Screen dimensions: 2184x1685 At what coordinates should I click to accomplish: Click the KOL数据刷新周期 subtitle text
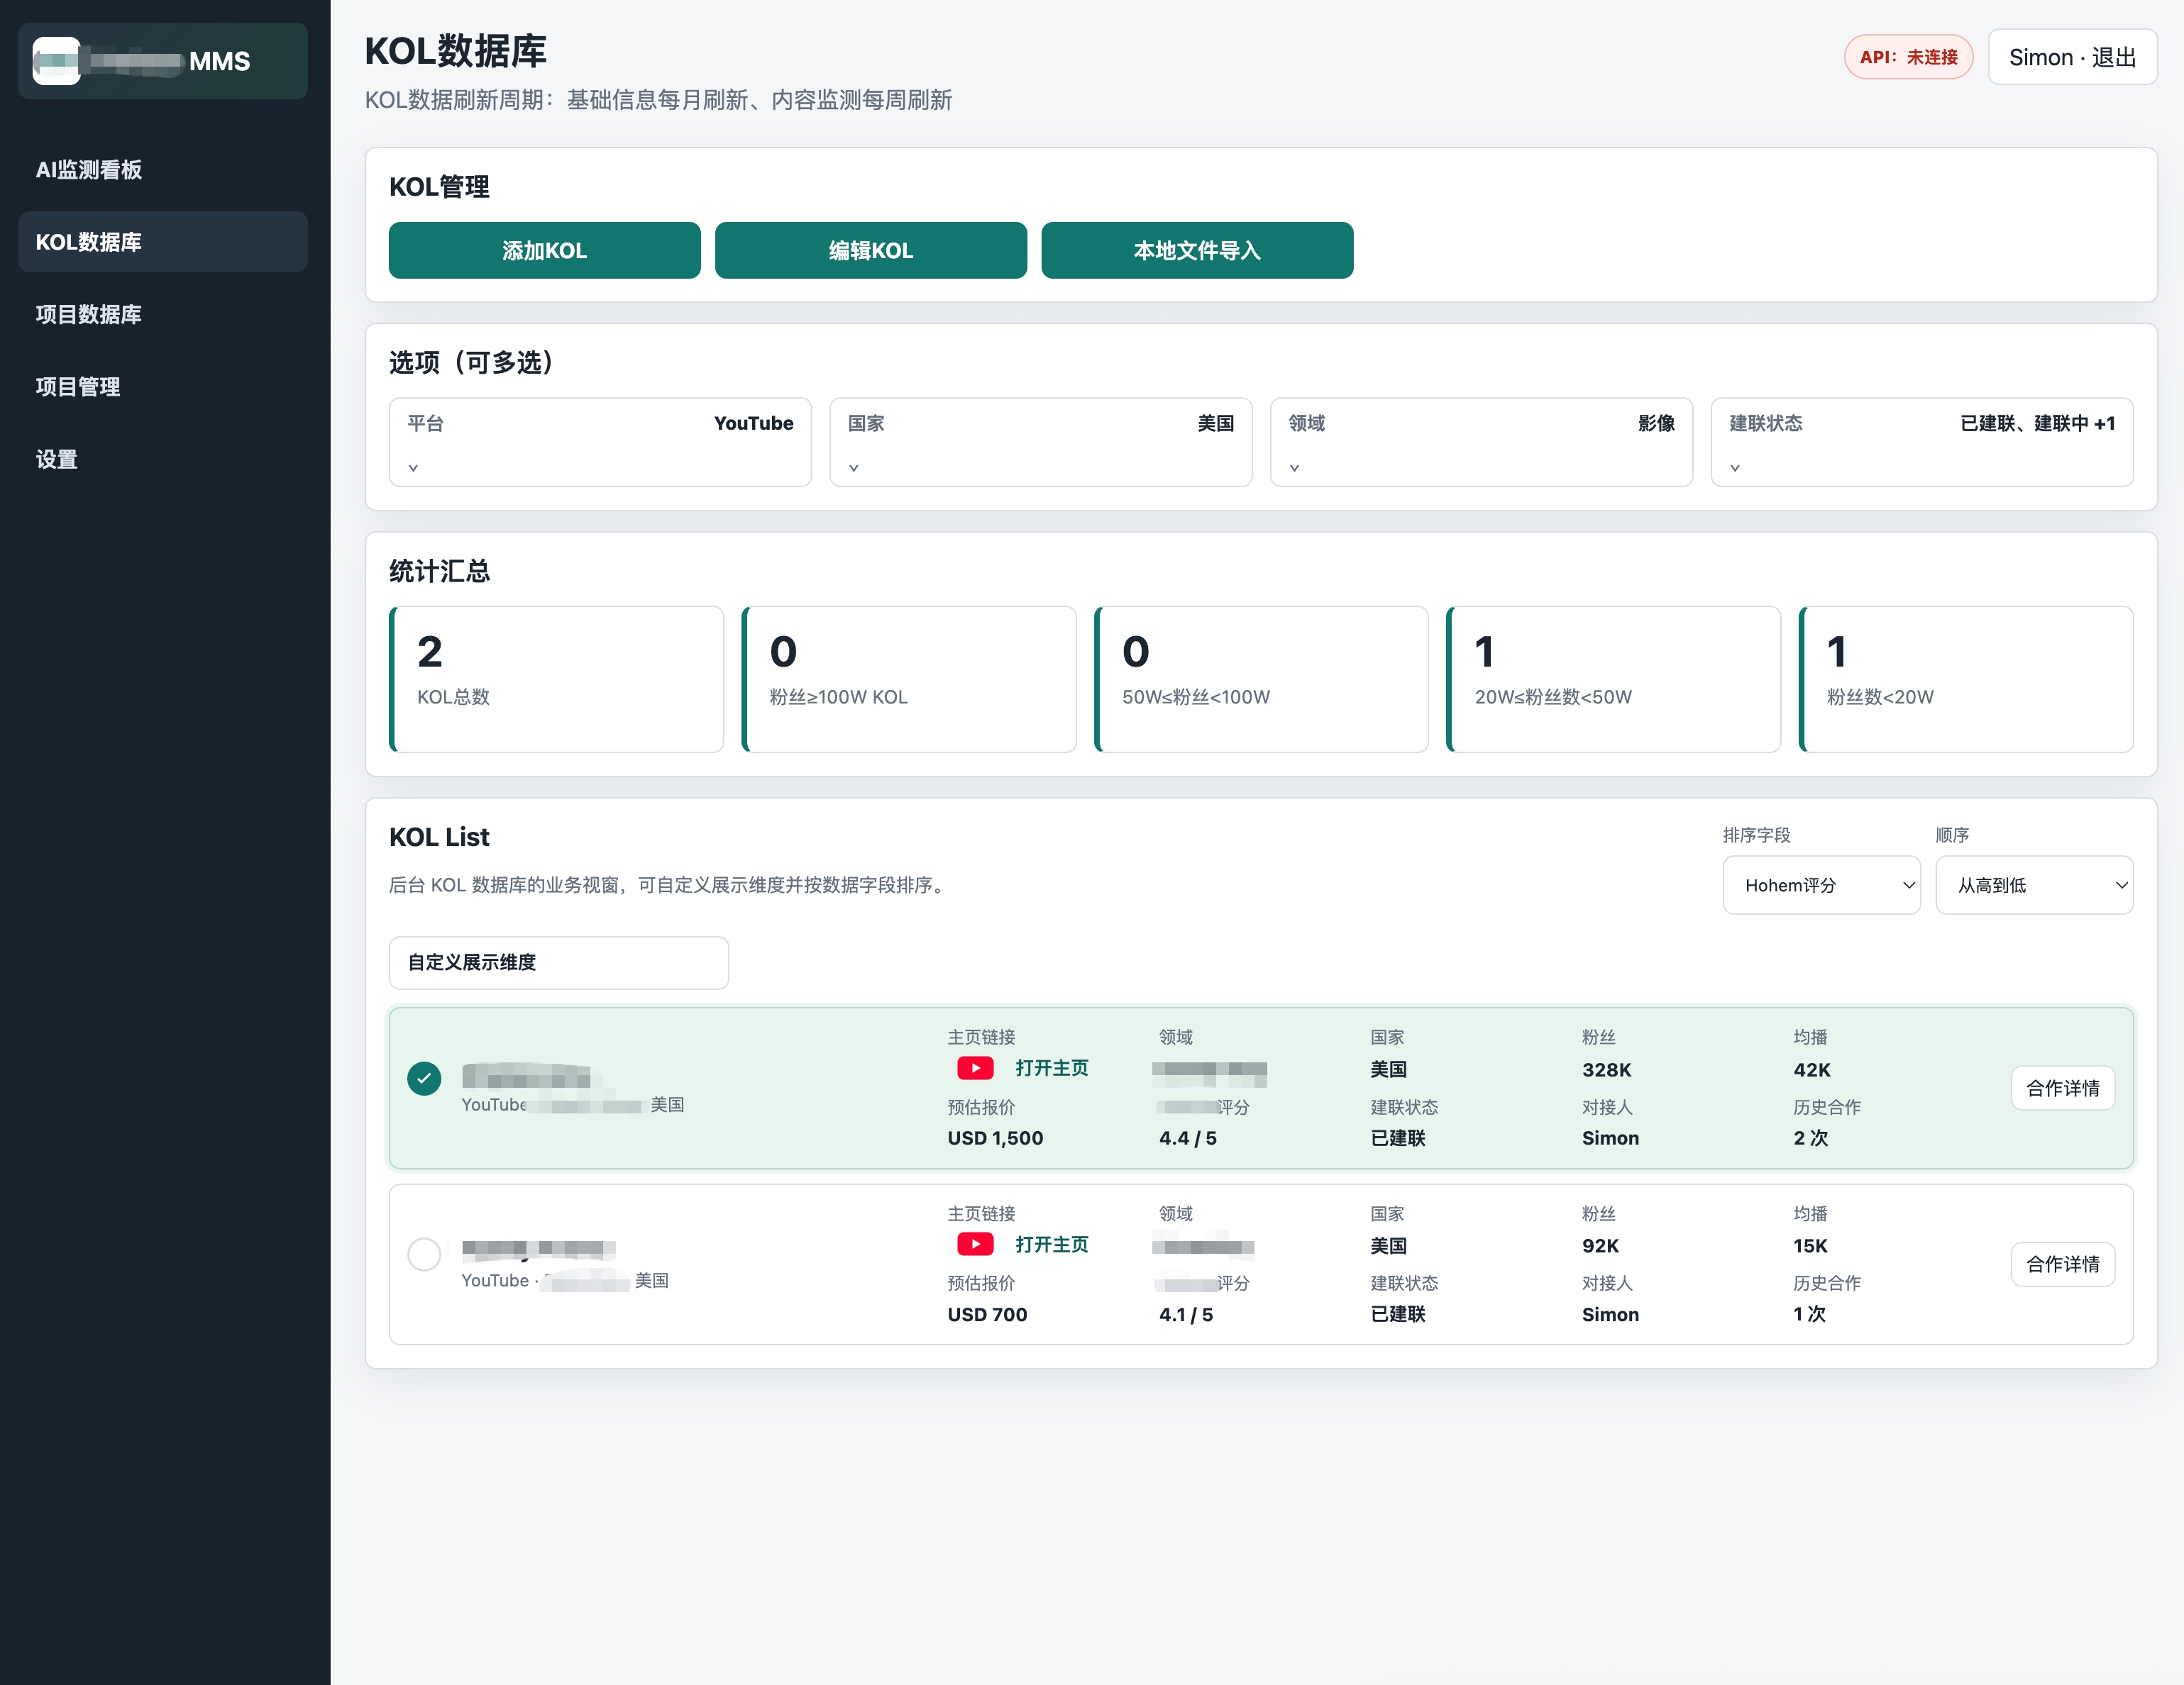click(658, 100)
